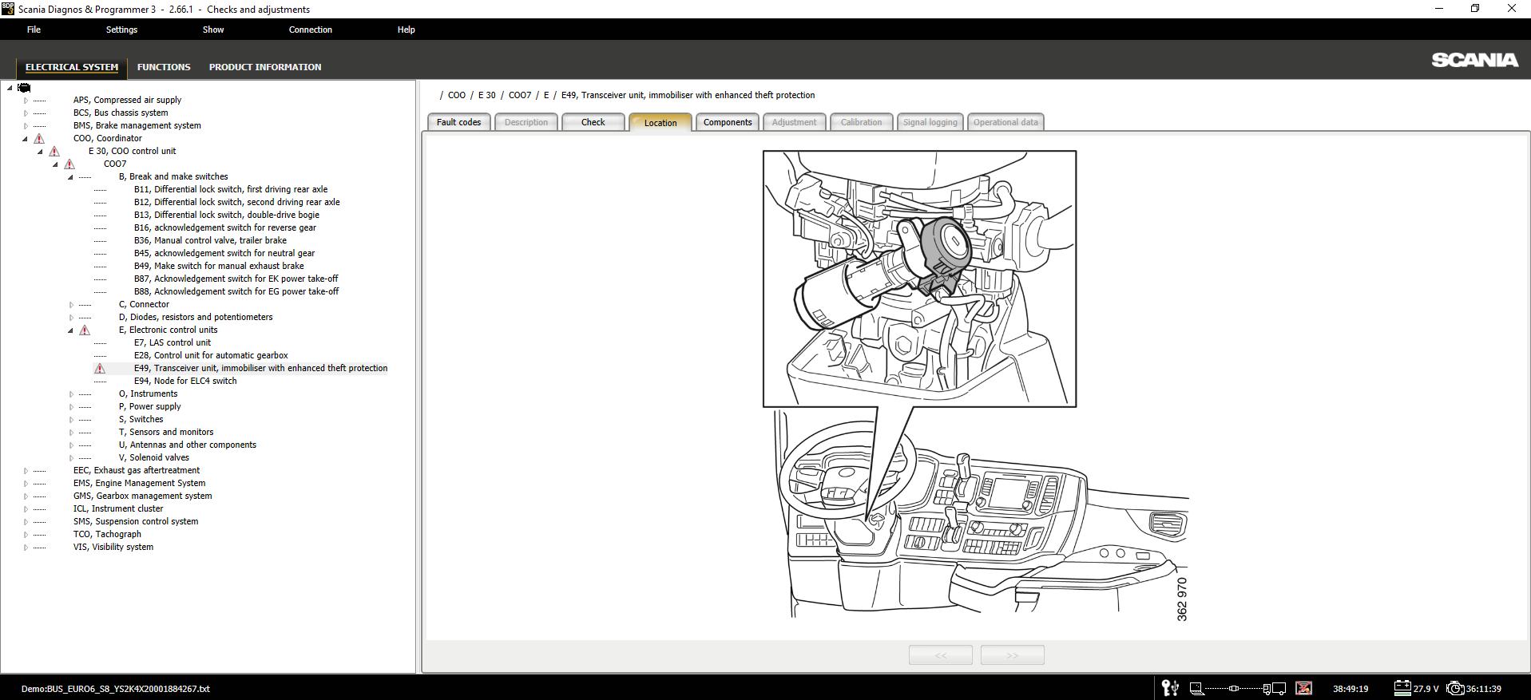Click the laptop-to-vehicle connection icon in the status bar

[1237, 688]
